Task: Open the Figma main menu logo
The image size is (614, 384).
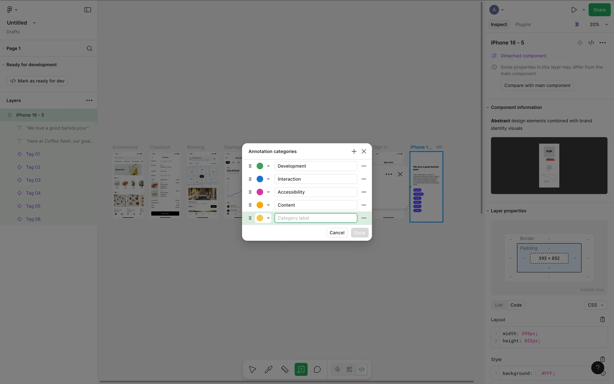Action: [10, 10]
